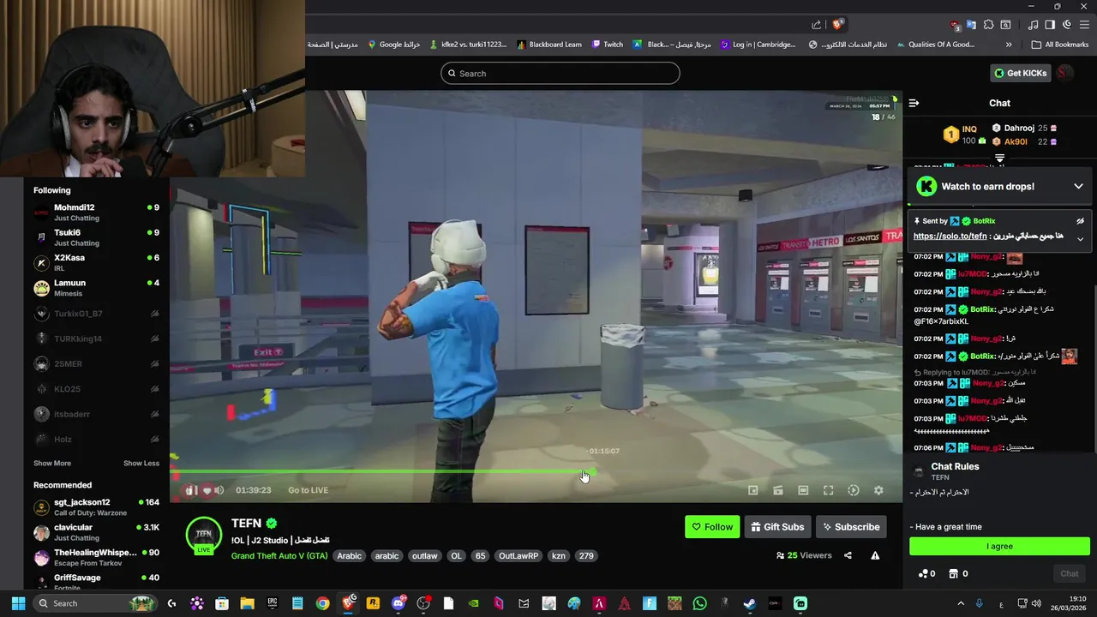The height and width of the screenshot is (617, 1097).
Task: Select the kzn tag
Action: pos(558,555)
